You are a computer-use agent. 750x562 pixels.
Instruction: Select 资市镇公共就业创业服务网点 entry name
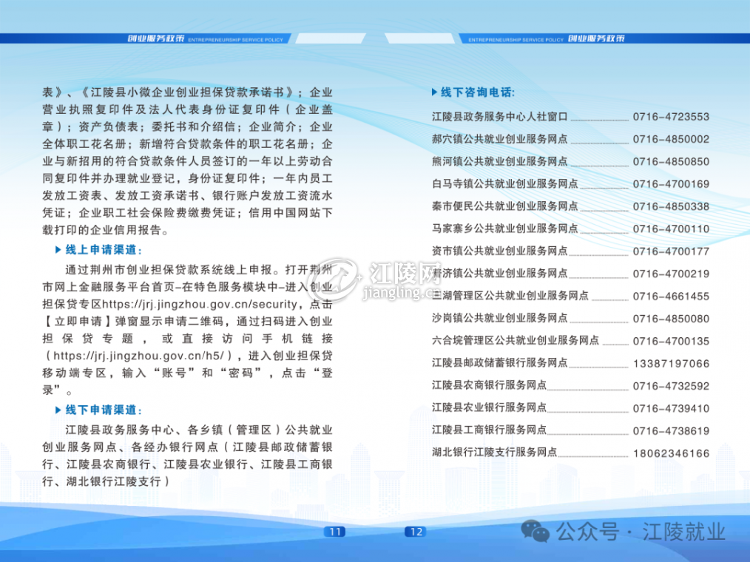click(x=499, y=251)
